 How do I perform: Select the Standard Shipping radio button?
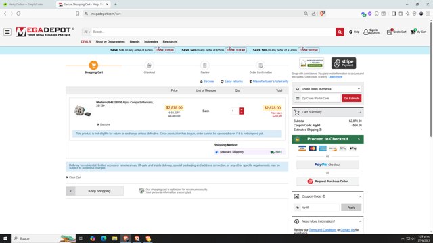click(x=216, y=152)
